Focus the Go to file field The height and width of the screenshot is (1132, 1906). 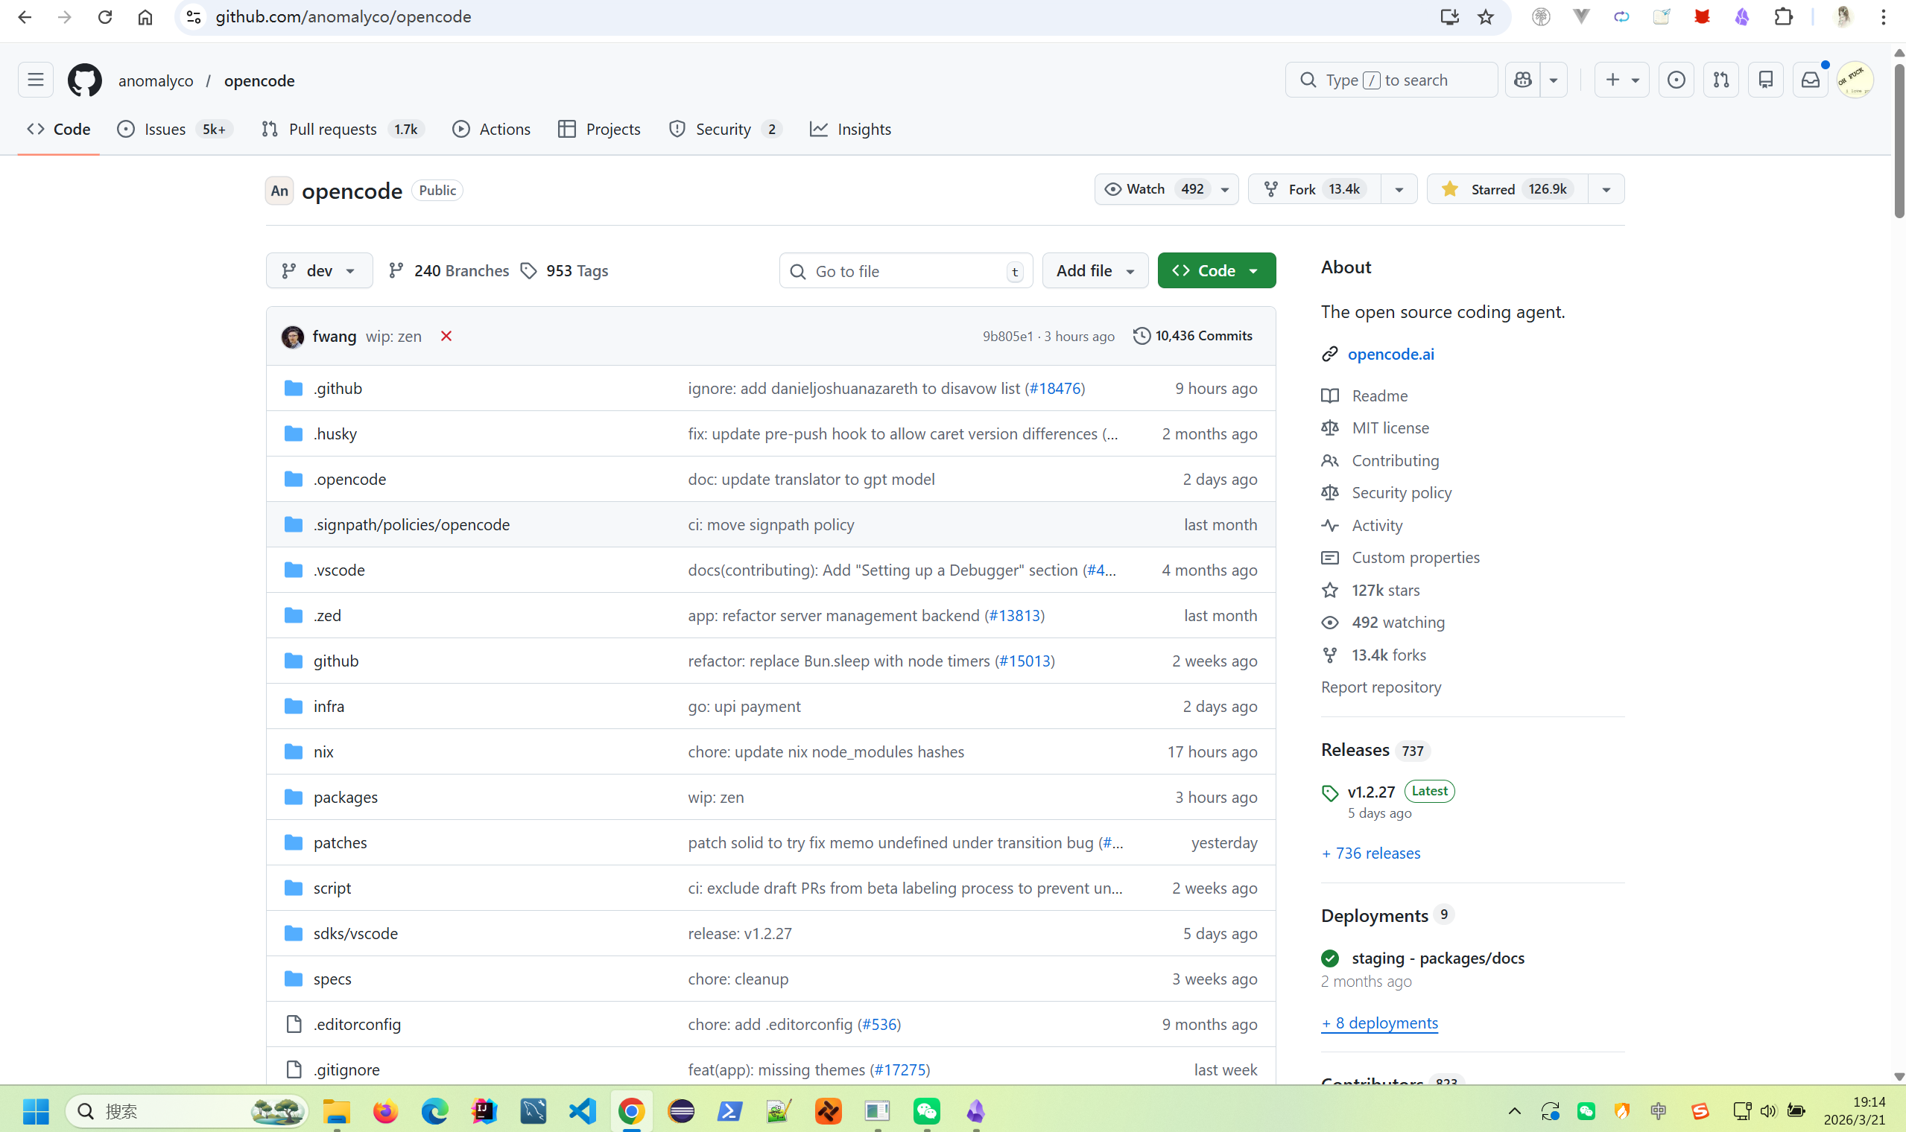click(x=906, y=271)
